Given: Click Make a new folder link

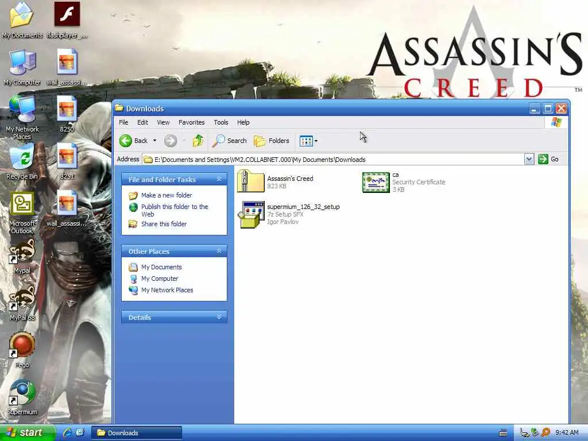Looking at the screenshot, I should point(167,195).
